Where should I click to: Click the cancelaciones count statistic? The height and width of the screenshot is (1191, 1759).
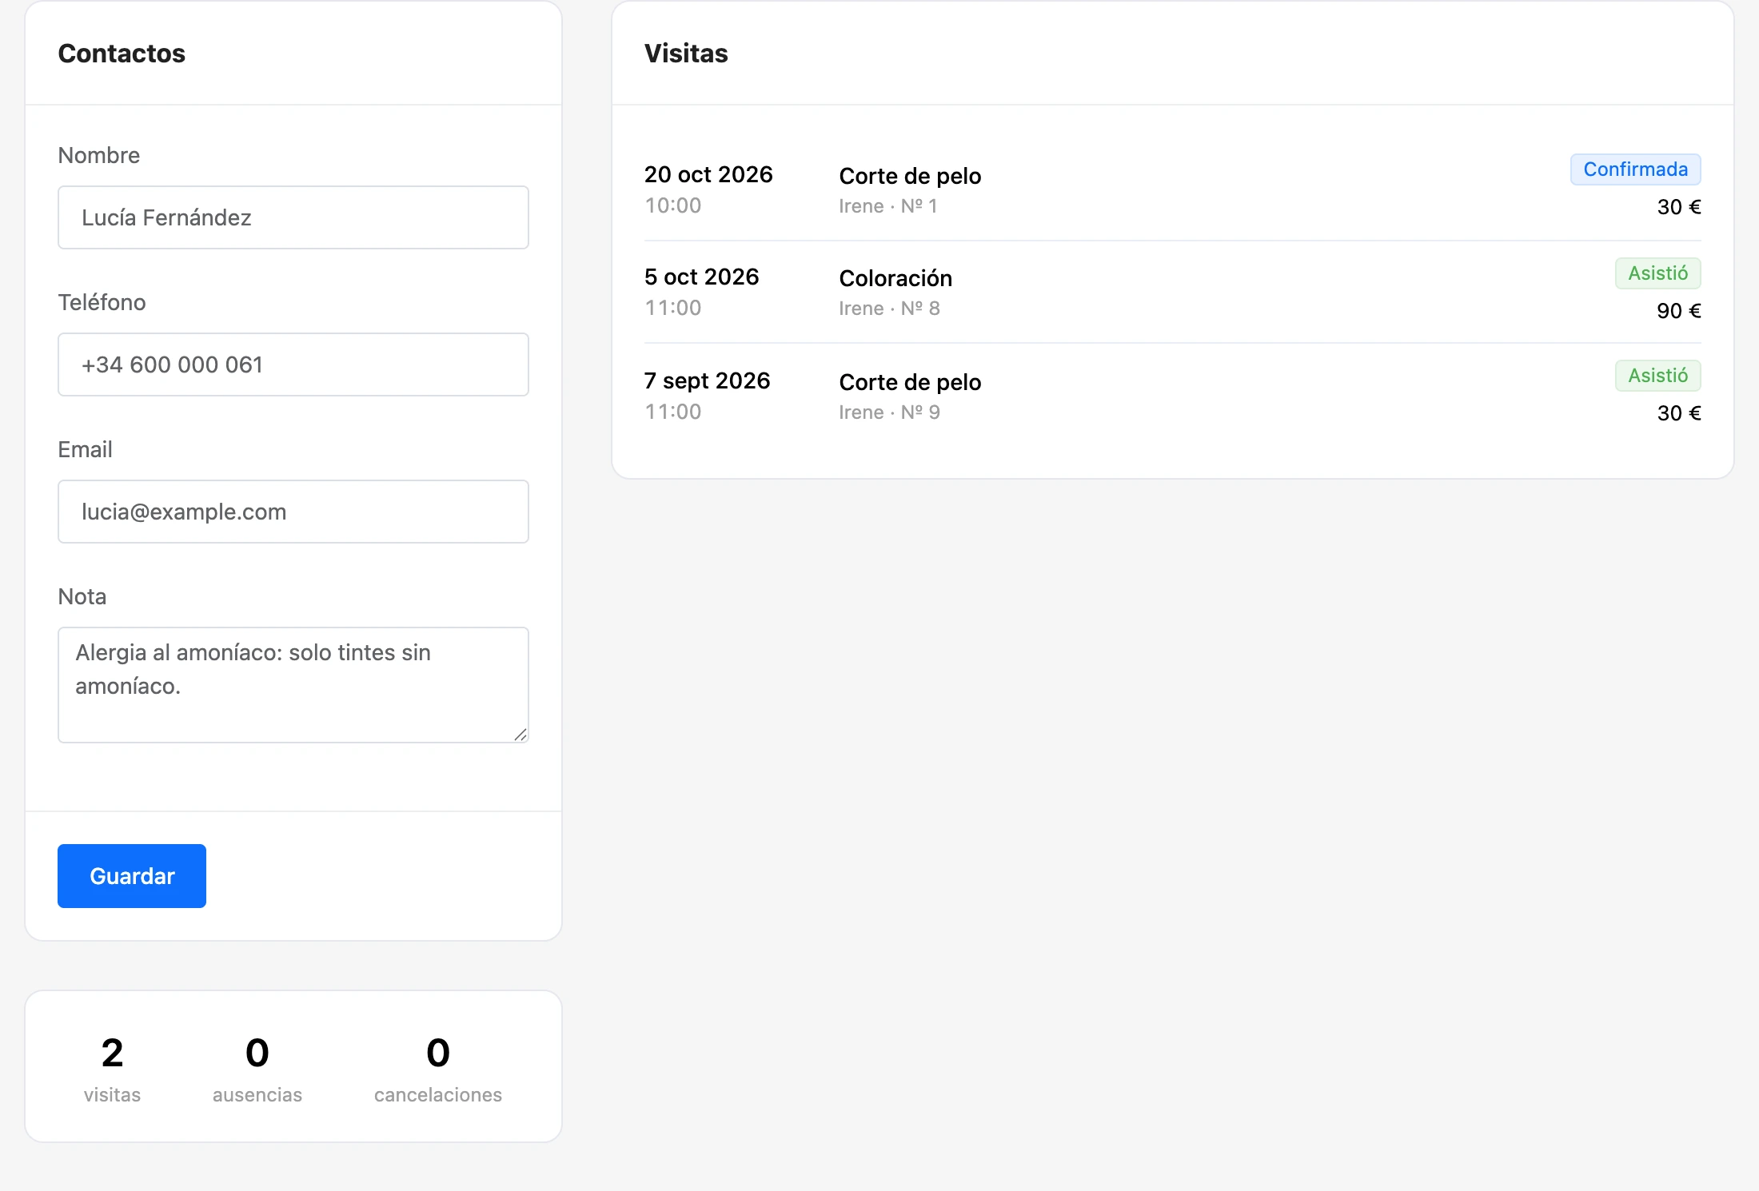click(438, 1069)
